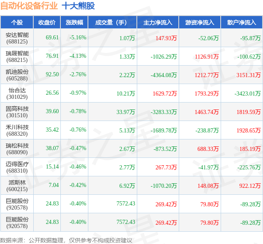263x244 pixels.
Task: Click hot-money inflow 1126.91万
Action: [207, 57]
